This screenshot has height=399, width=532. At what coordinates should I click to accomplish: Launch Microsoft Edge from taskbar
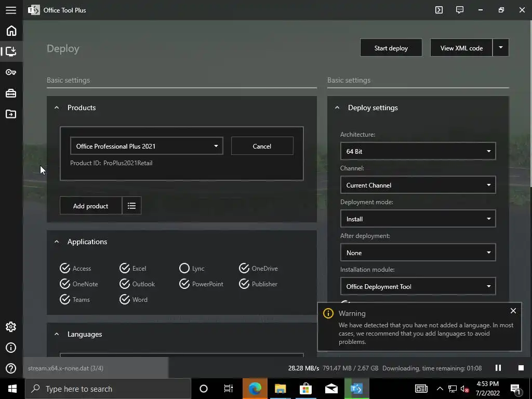click(x=255, y=389)
